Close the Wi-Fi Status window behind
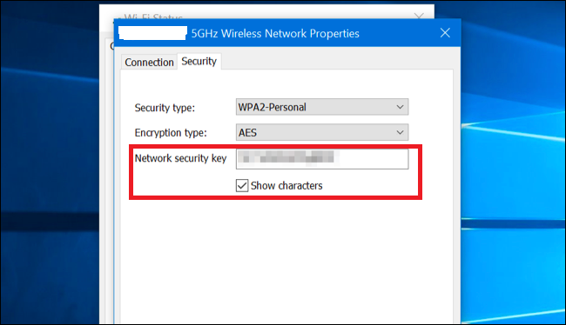This screenshot has width=566, height=325. point(419,16)
